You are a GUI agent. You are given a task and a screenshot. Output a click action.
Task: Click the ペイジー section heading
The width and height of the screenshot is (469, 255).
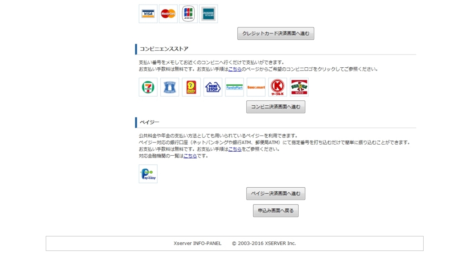150,122
